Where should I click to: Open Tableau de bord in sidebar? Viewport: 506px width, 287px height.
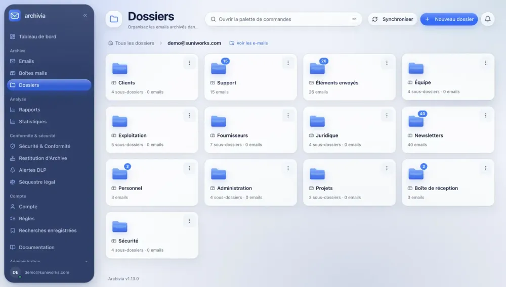point(49,36)
